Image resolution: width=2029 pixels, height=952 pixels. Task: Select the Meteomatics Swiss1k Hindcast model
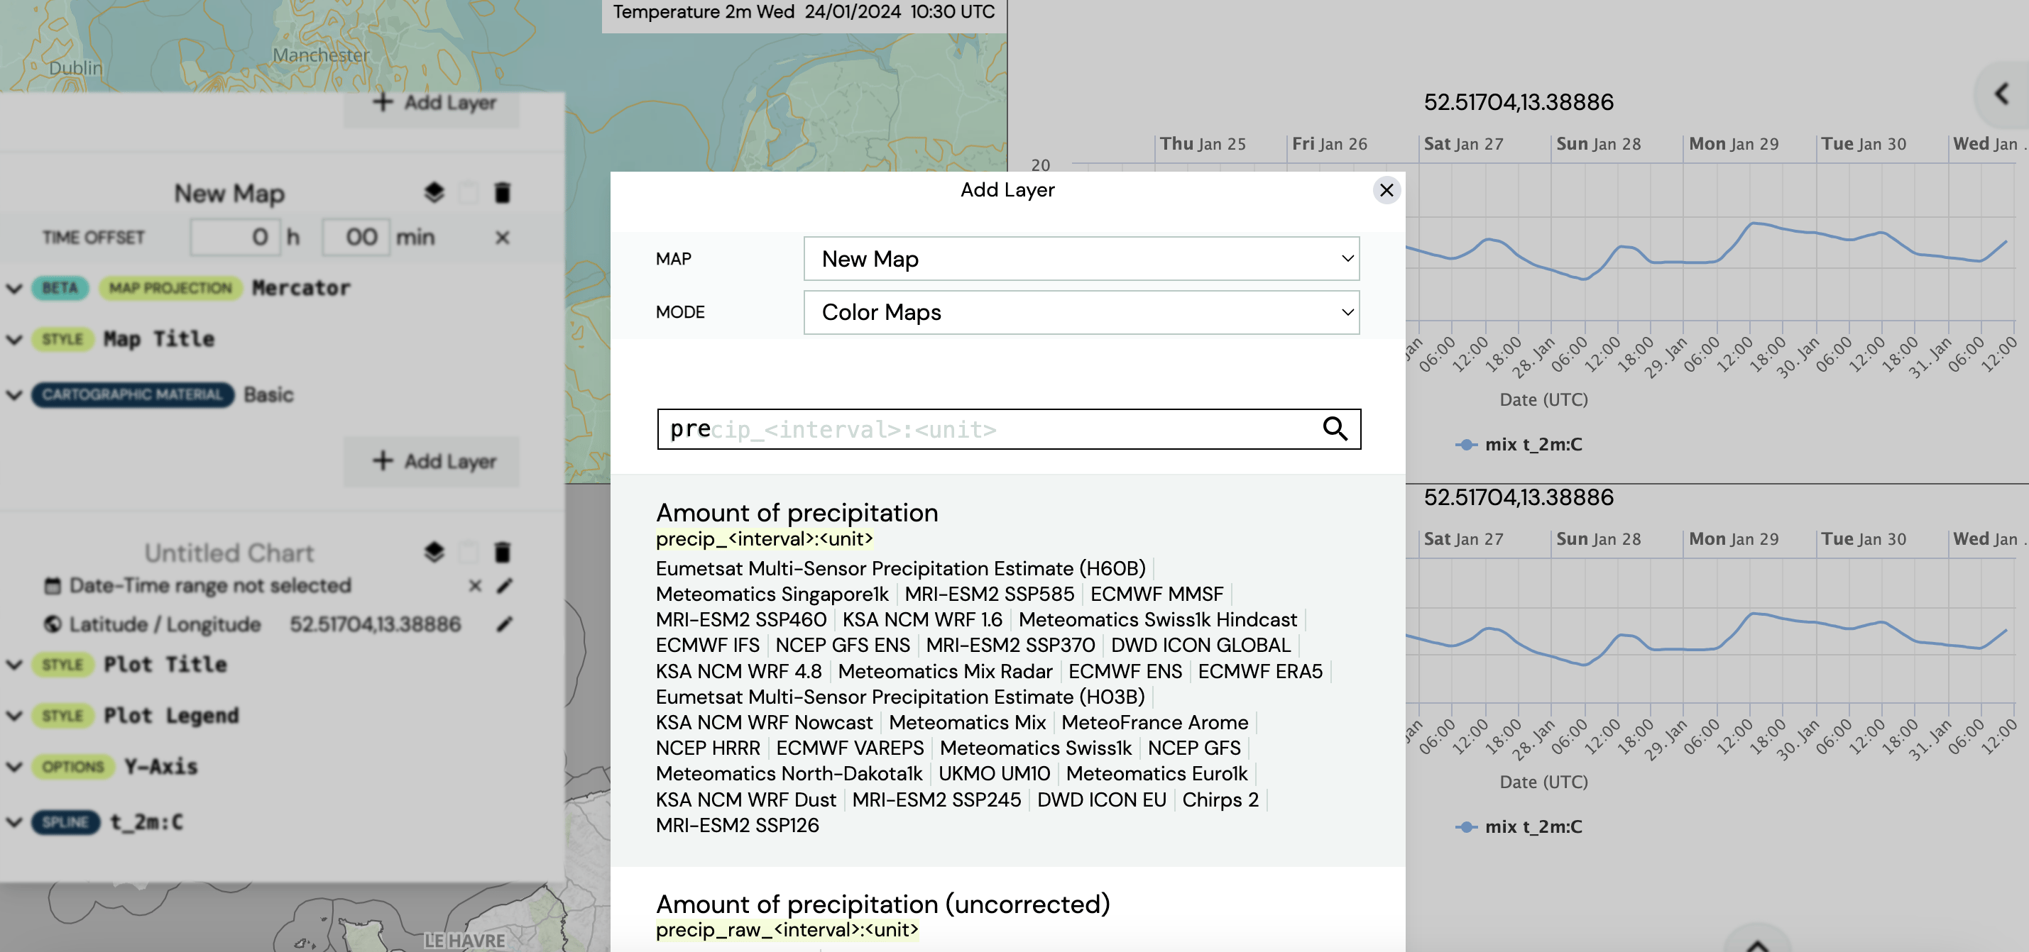click(1157, 619)
